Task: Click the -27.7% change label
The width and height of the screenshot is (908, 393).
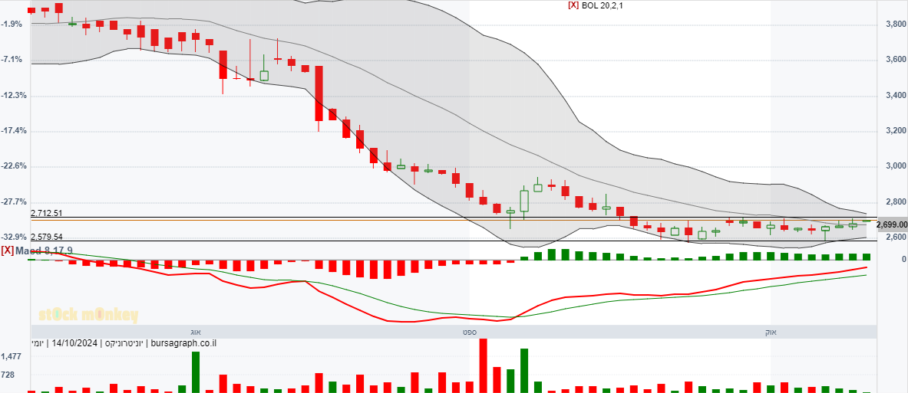Action: [x=13, y=201]
